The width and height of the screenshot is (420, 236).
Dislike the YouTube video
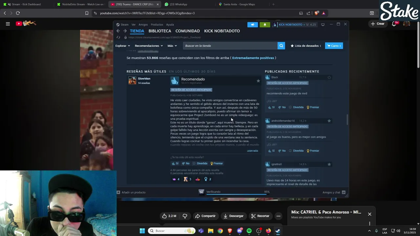click(185, 216)
